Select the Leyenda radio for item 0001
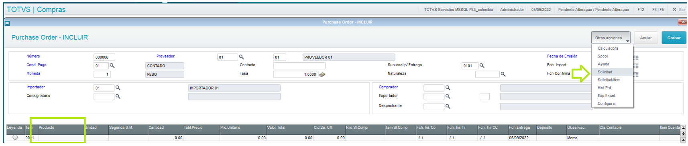 (15, 137)
